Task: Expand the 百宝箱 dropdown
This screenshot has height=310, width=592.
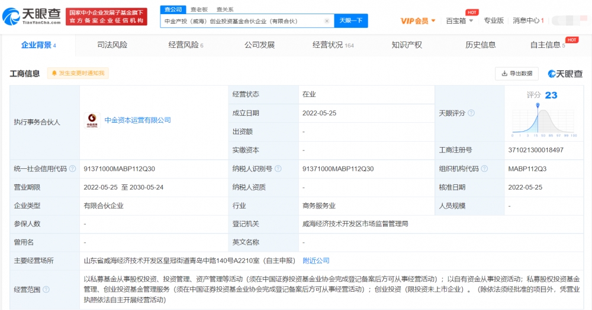Action: [x=459, y=21]
